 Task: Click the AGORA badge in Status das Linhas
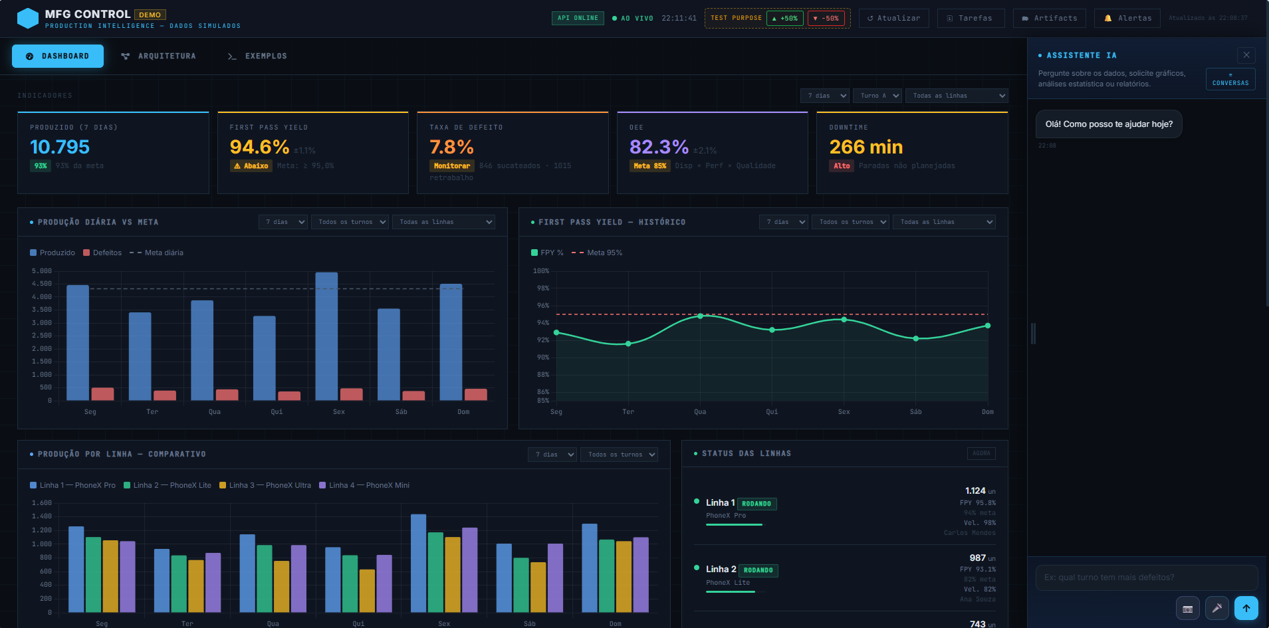(981, 453)
